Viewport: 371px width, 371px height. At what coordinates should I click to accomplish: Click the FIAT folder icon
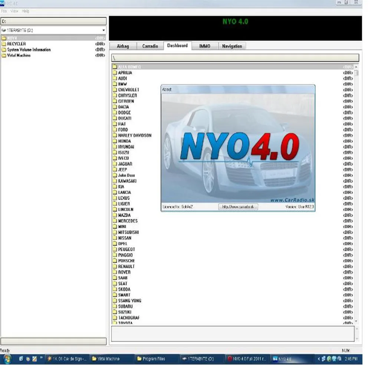(x=115, y=124)
